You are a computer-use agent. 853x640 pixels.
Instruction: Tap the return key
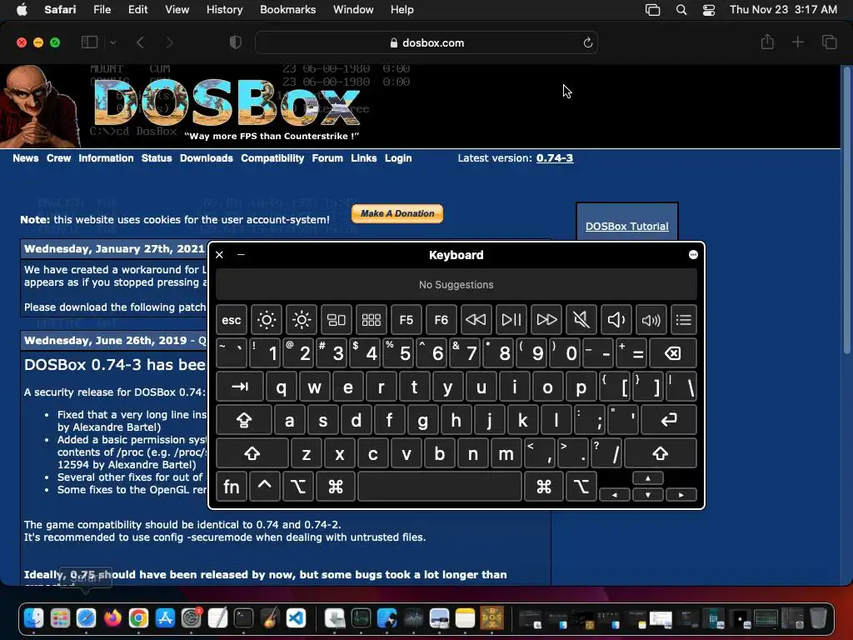coord(669,420)
